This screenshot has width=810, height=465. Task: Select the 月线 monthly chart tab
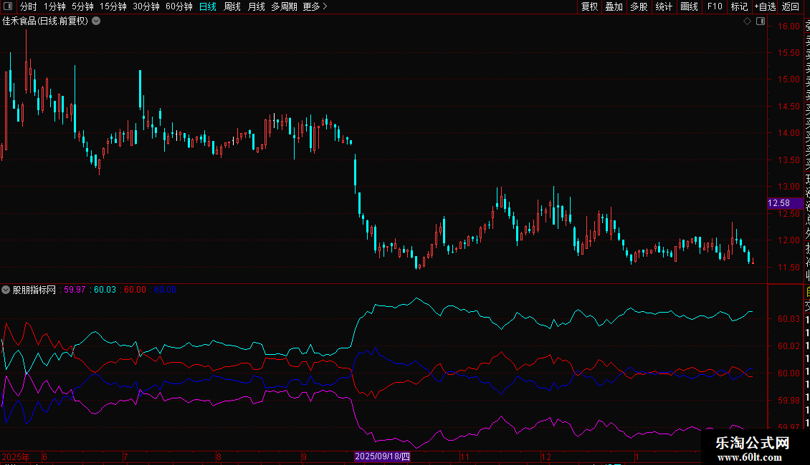click(x=256, y=6)
